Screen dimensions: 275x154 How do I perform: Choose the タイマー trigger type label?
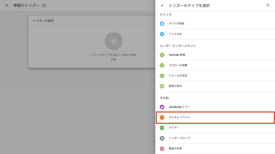(174, 128)
